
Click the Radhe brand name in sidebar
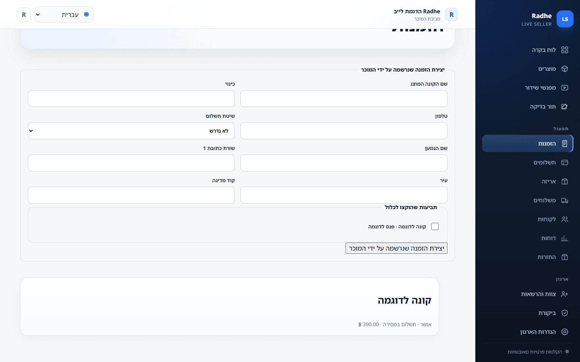pos(542,16)
